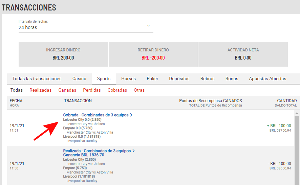Open the Horses tab

coord(128,78)
